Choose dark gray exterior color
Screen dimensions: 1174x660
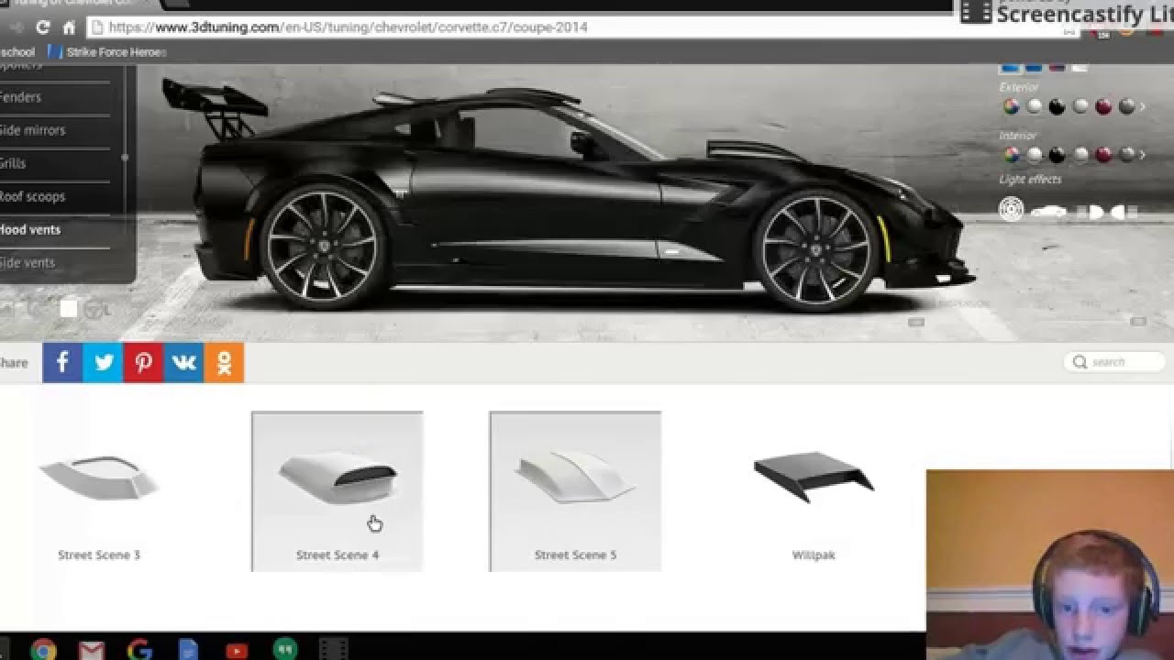pyautogui.click(x=1126, y=107)
